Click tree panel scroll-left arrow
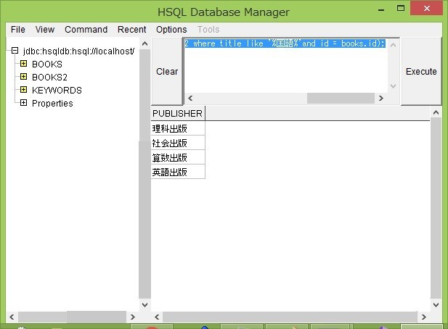 (x=12, y=317)
